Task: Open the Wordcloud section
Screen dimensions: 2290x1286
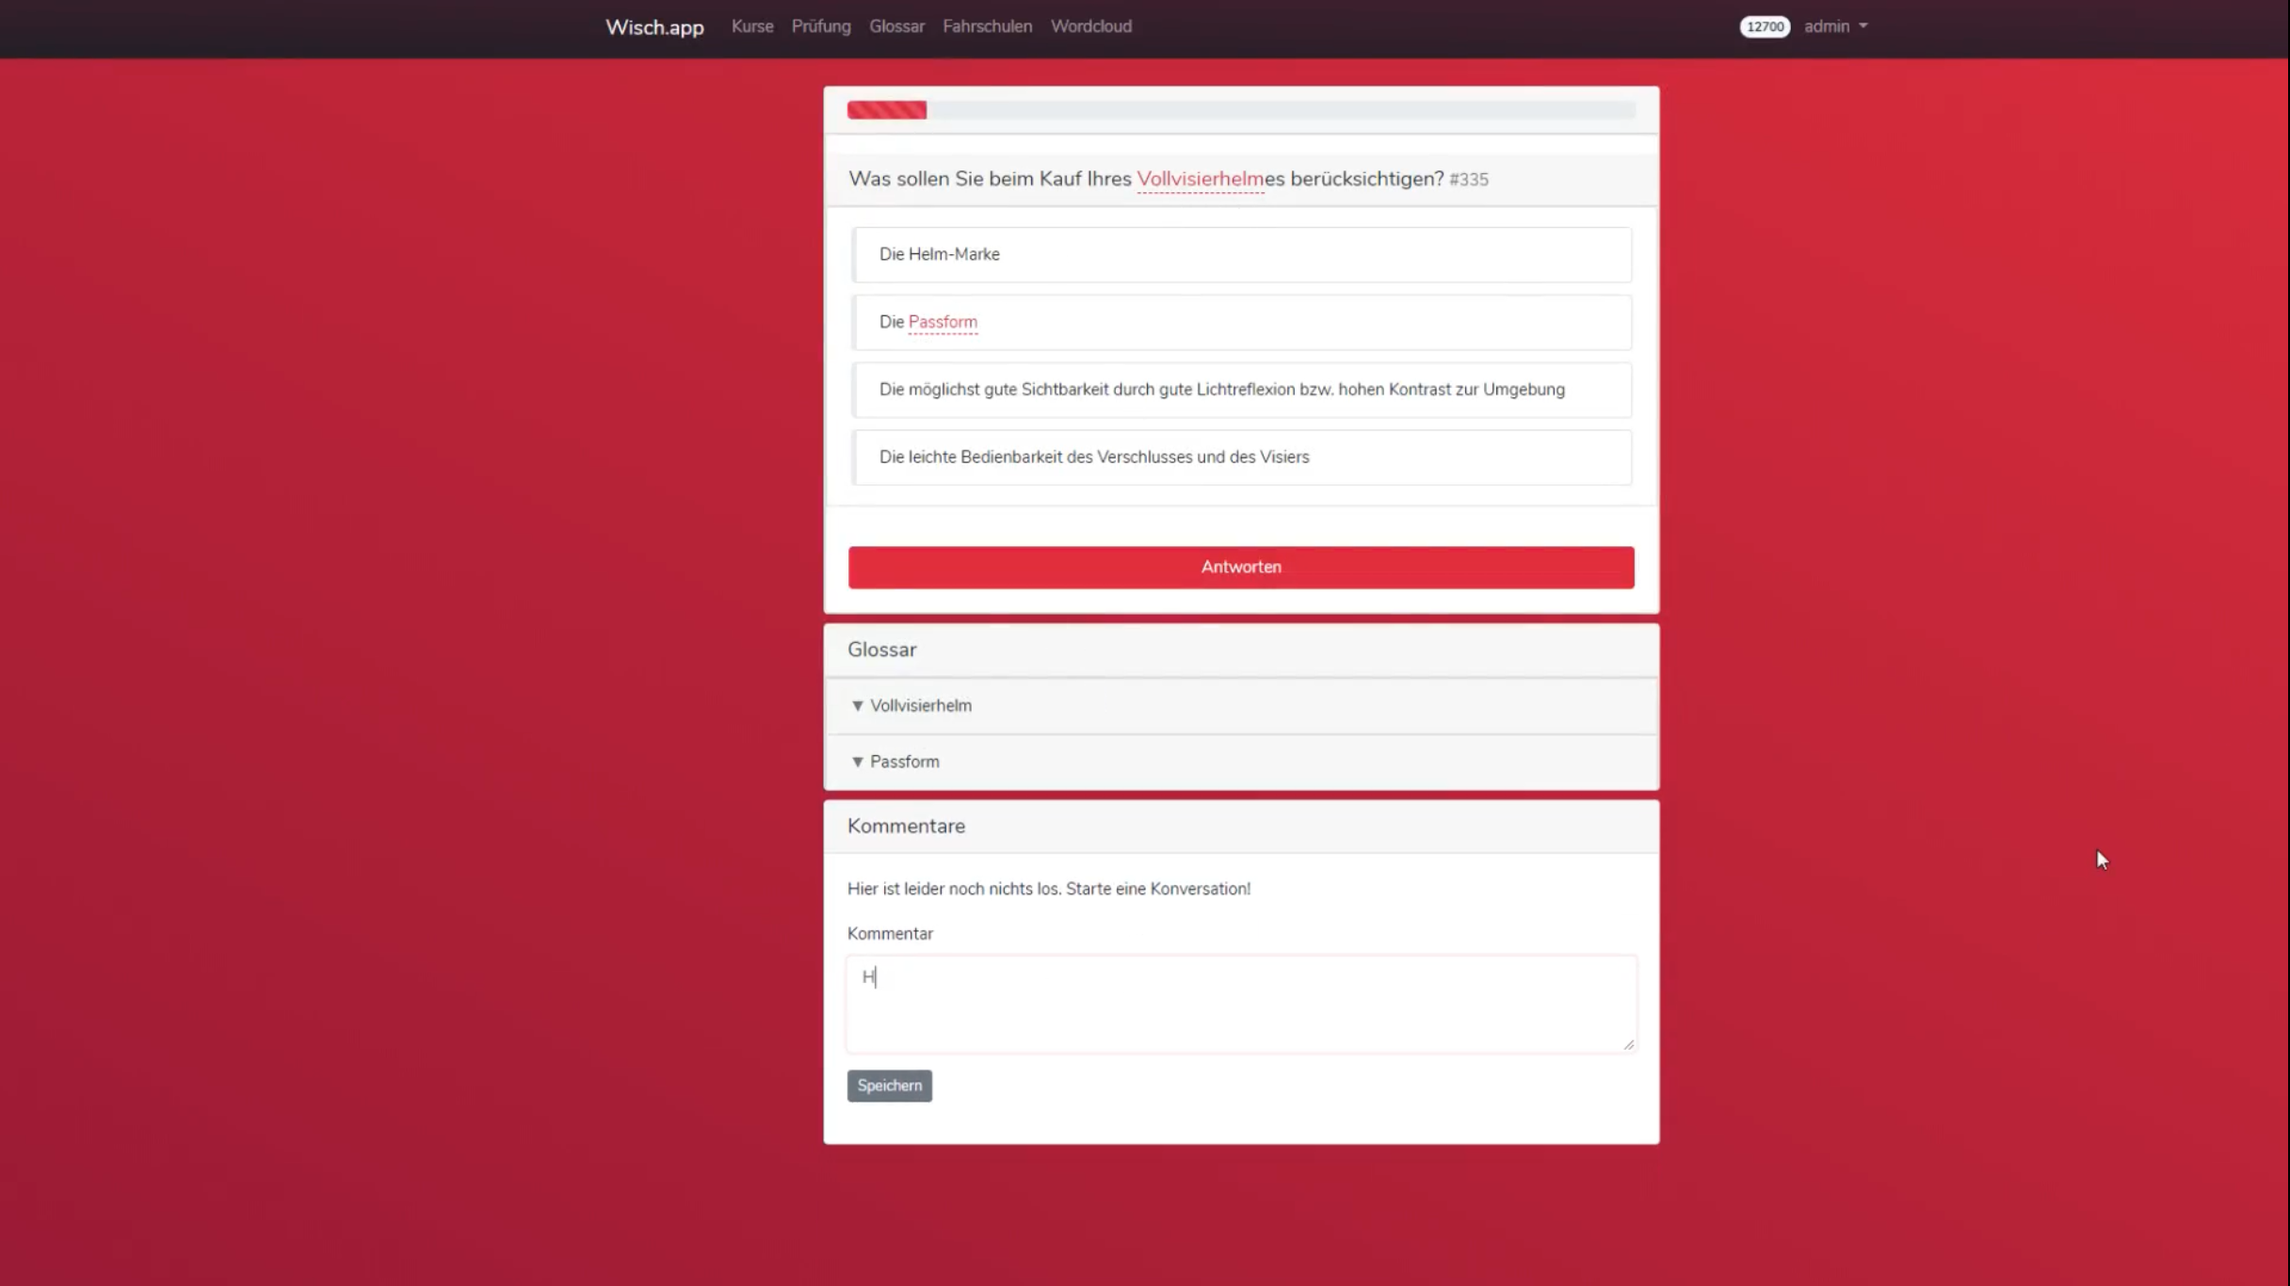Action: pyautogui.click(x=1090, y=25)
